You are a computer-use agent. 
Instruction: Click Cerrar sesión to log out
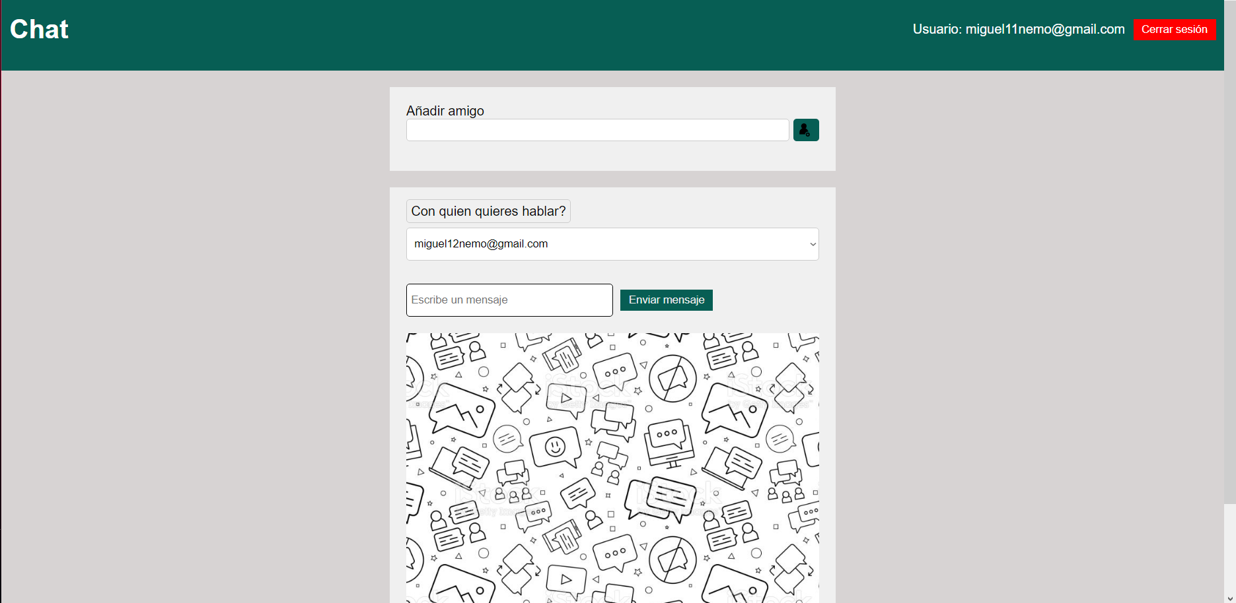(x=1174, y=30)
